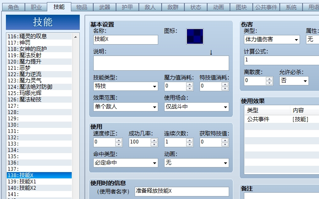Select skill 139:技能X1
The image size is (319, 199).
[x=39, y=182]
